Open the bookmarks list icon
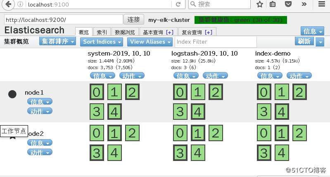 click(273, 4)
